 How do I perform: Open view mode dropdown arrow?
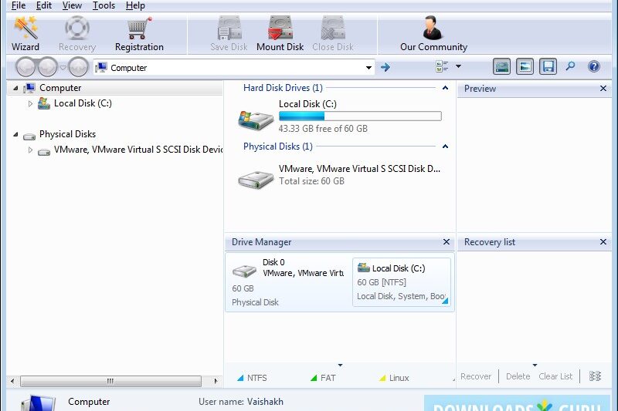click(x=458, y=66)
